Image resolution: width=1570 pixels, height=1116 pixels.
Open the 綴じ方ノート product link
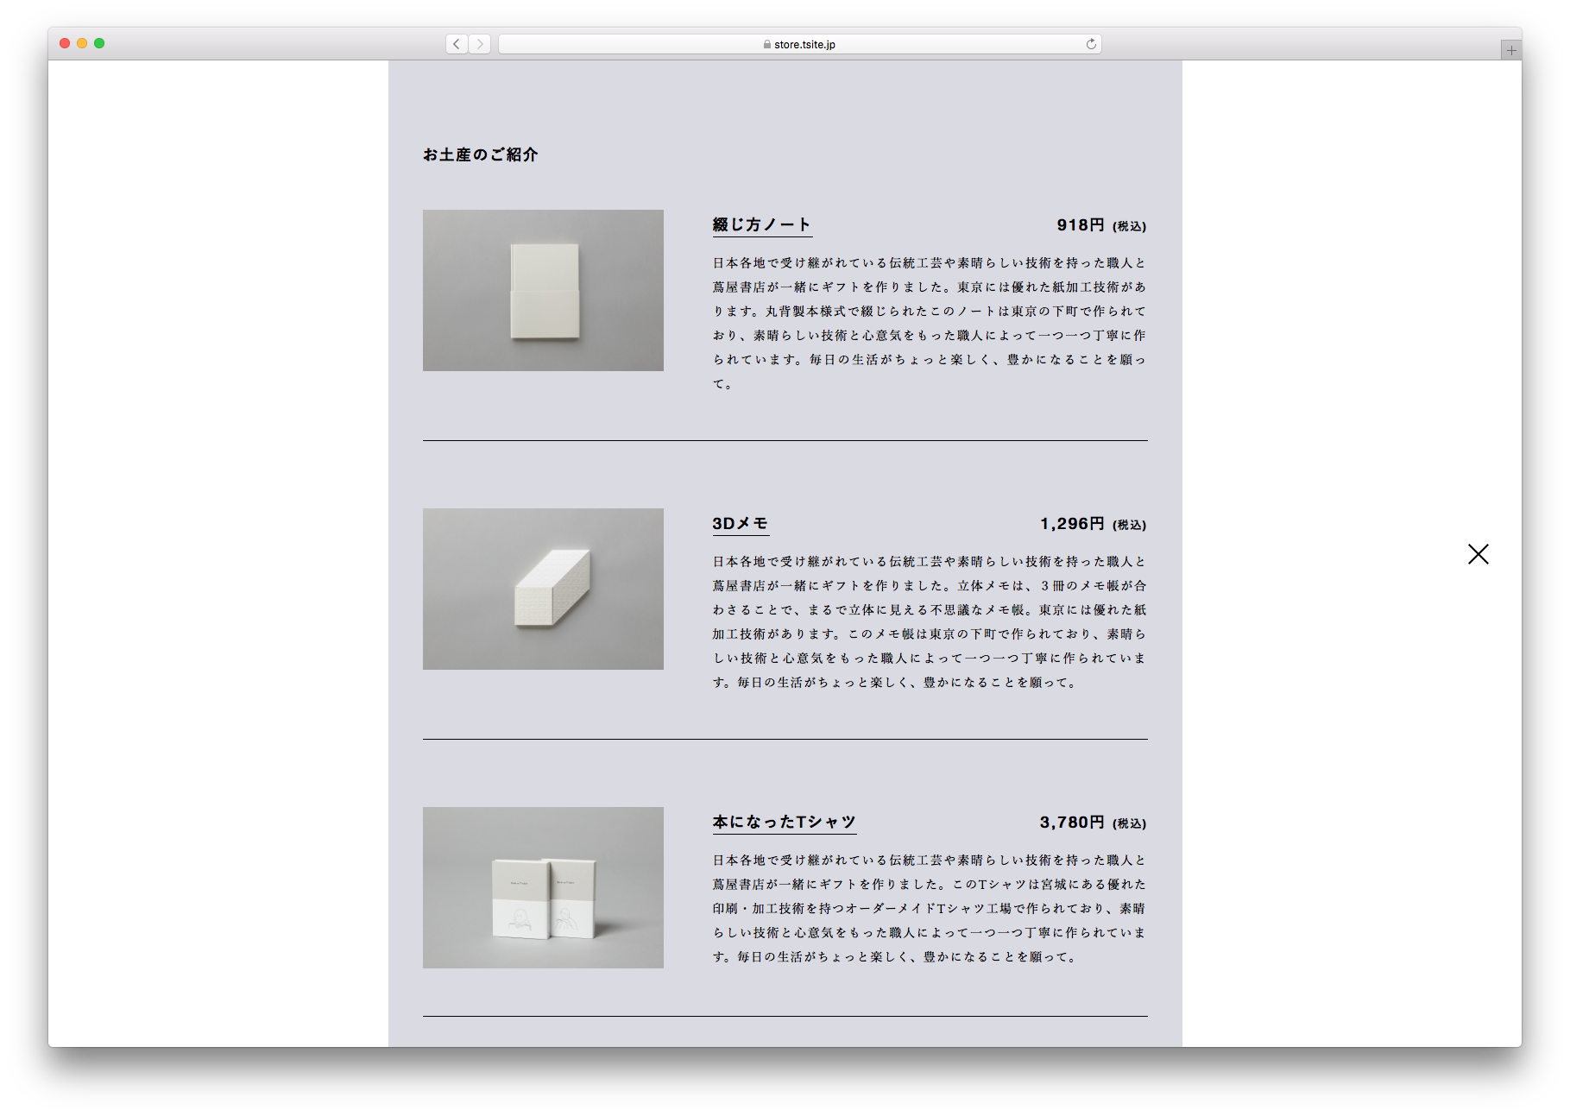pyautogui.click(x=761, y=224)
